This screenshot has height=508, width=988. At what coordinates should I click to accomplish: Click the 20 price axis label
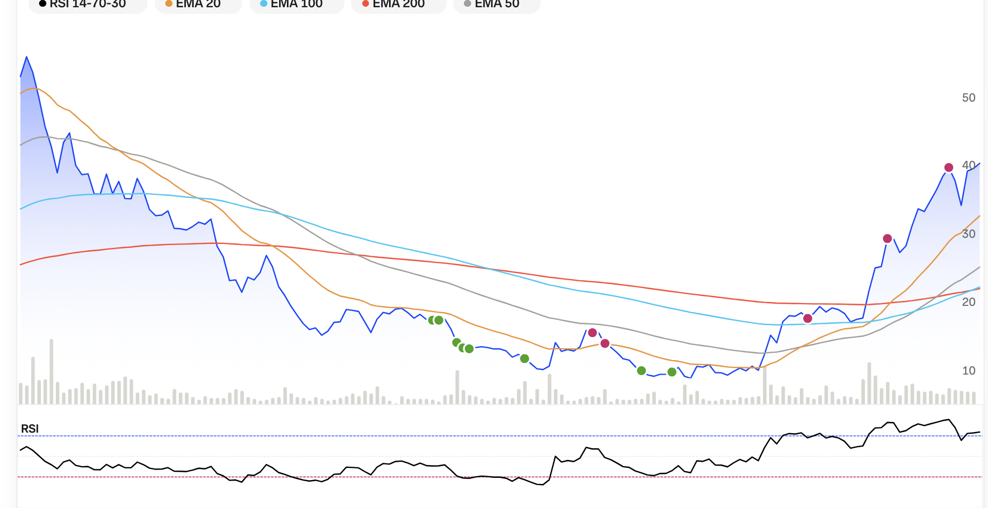point(968,302)
